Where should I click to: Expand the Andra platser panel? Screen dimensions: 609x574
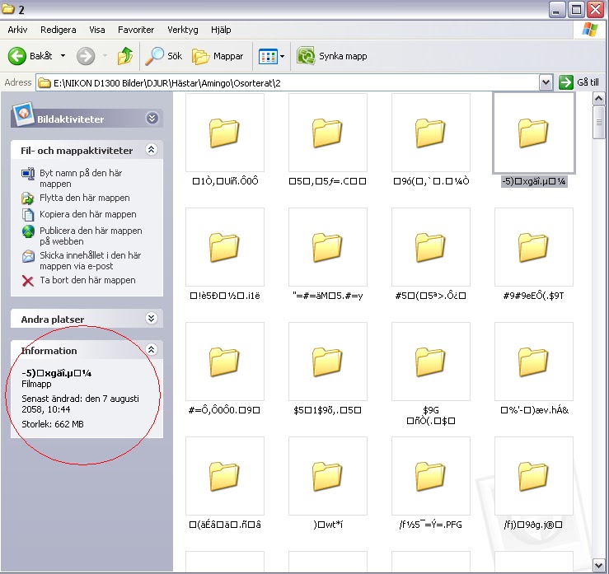point(151,319)
